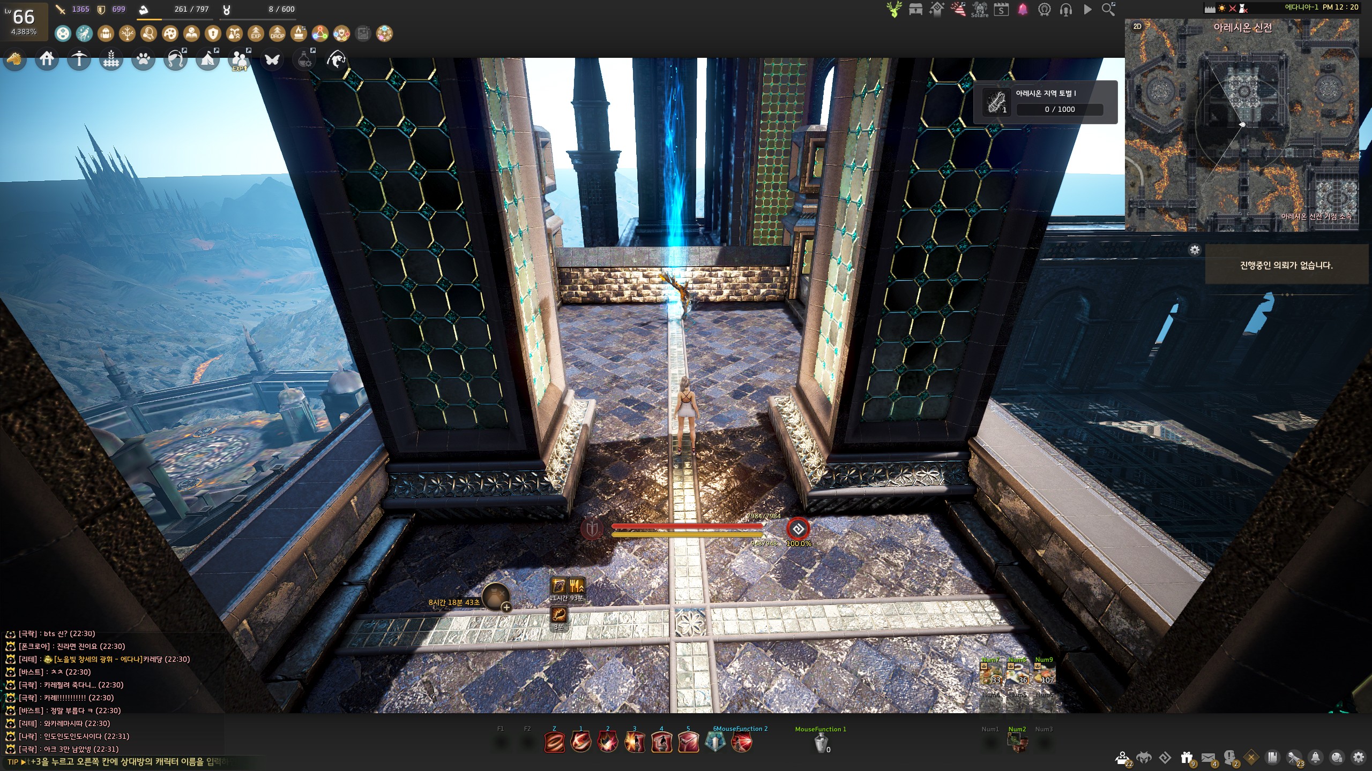This screenshot has height=771, width=1372.
Task: Use the Num7 food item with count 33
Action: pyautogui.click(x=991, y=674)
